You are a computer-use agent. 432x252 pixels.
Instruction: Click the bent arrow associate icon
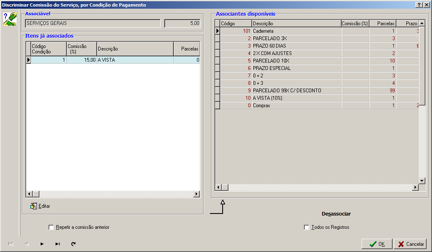(x=218, y=207)
